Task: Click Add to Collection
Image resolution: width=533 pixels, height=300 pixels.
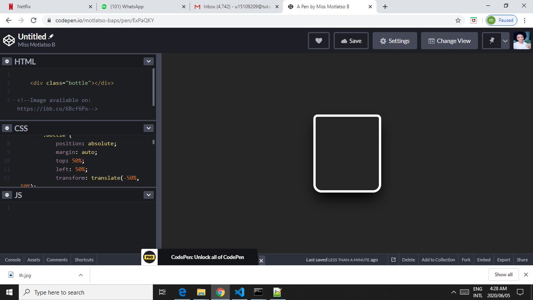Action: click(438, 260)
